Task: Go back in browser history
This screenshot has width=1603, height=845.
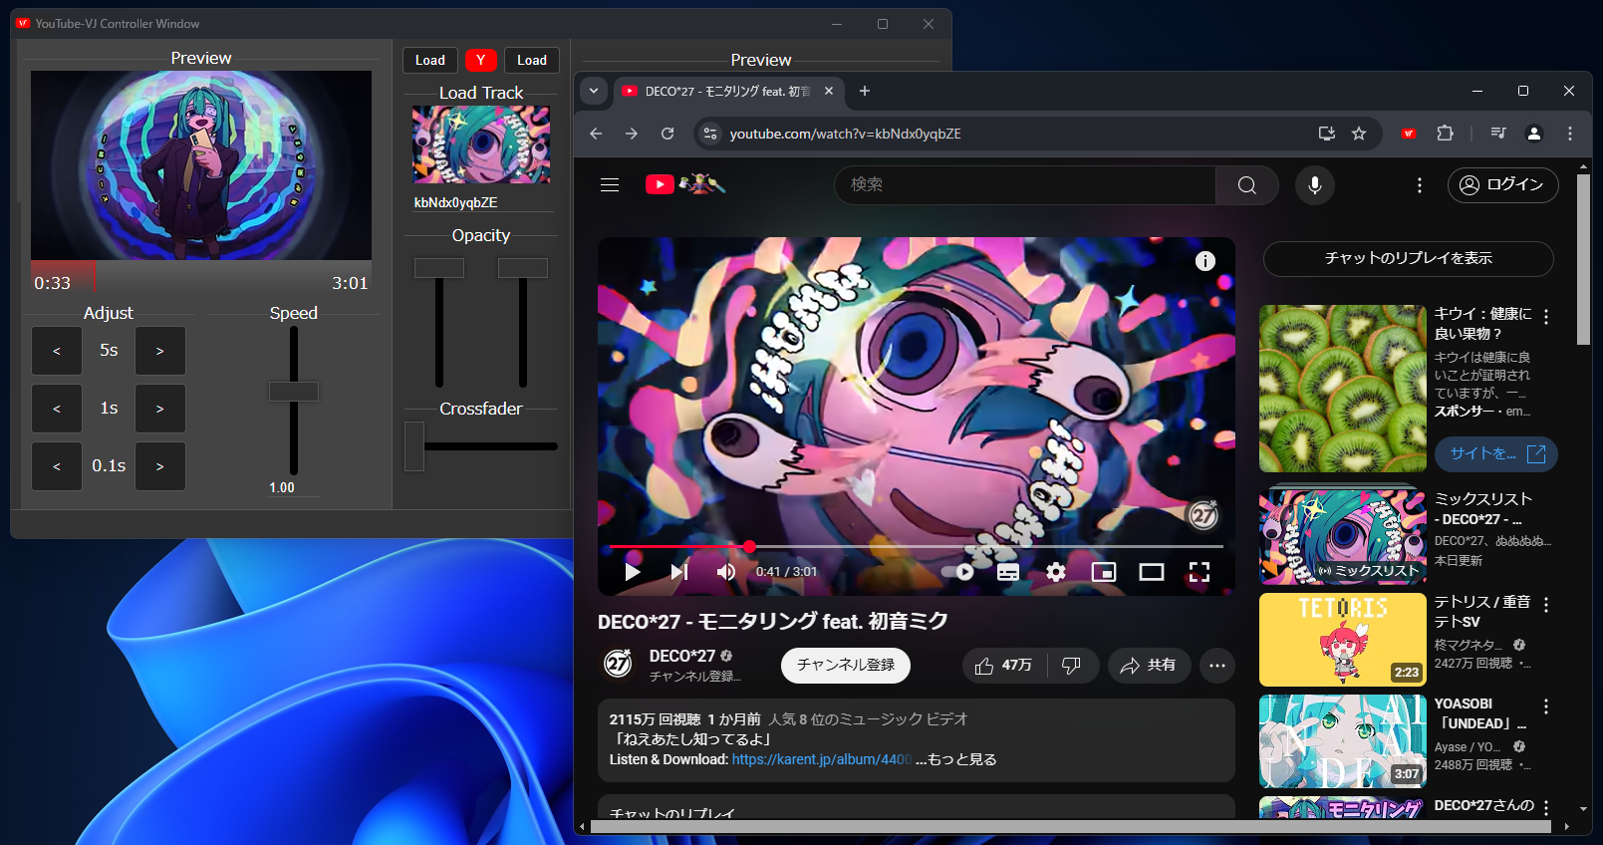Action: tap(596, 134)
